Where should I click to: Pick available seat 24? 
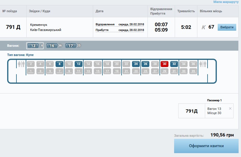click(136, 64)
